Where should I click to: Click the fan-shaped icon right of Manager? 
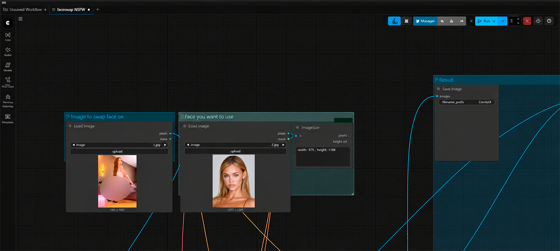click(442, 21)
